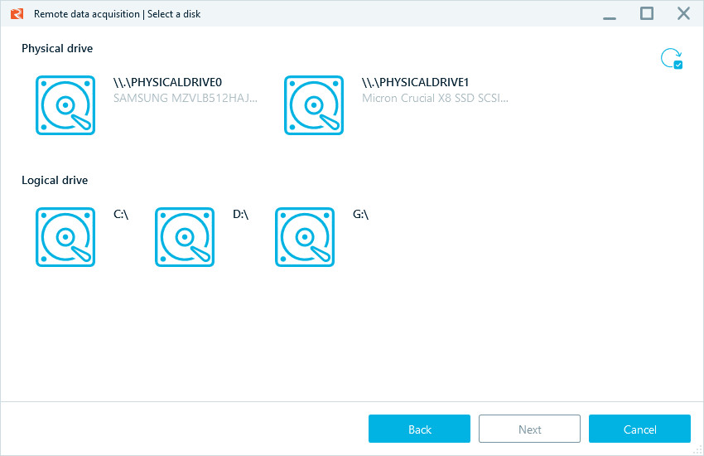Click the C:\ drive letter label

click(x=121, y=214)
